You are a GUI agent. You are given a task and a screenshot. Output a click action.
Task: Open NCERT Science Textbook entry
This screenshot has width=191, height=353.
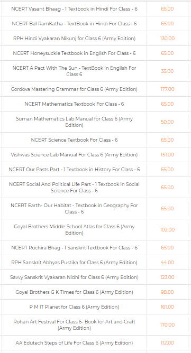[x=74, y=140]
